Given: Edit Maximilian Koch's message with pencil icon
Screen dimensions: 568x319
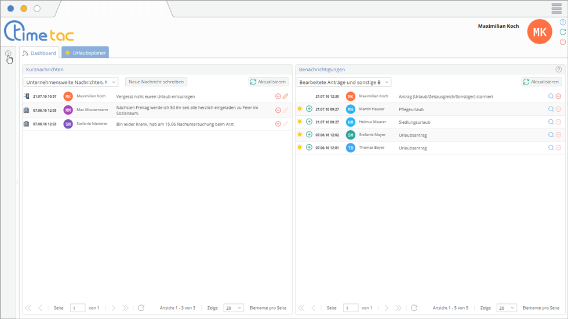Looking at the screenshot, I should point(285,96).
